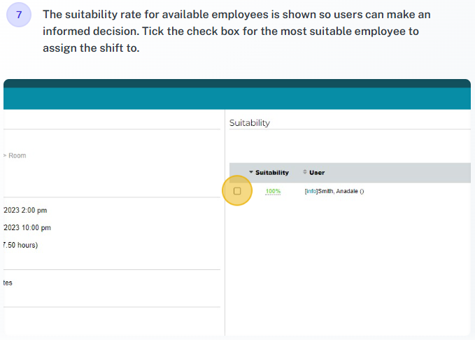The image size is (475, 340).
Task: Click the 7.50 hours duration text
Action: click(20, 245)
